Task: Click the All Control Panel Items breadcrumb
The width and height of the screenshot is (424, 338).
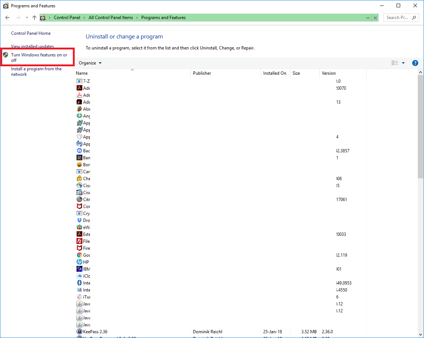Action: click(111, 18)
